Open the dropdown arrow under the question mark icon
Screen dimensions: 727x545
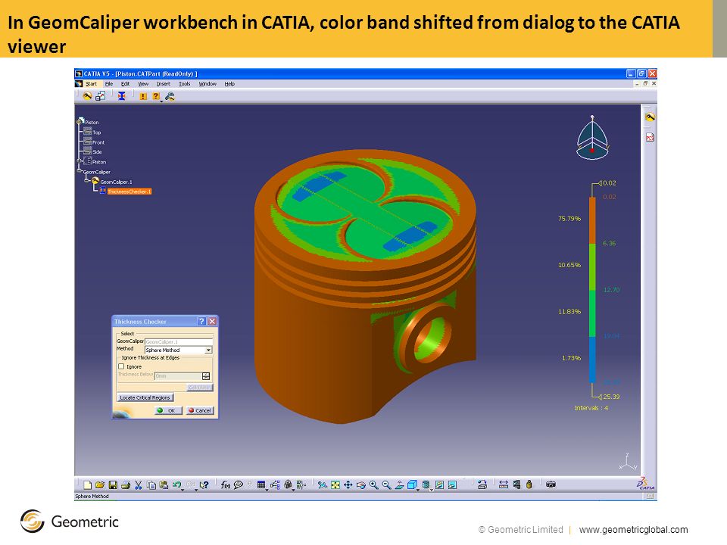tap(161, 101)
